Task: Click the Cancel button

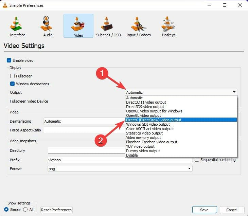Action: pos(232,210)
